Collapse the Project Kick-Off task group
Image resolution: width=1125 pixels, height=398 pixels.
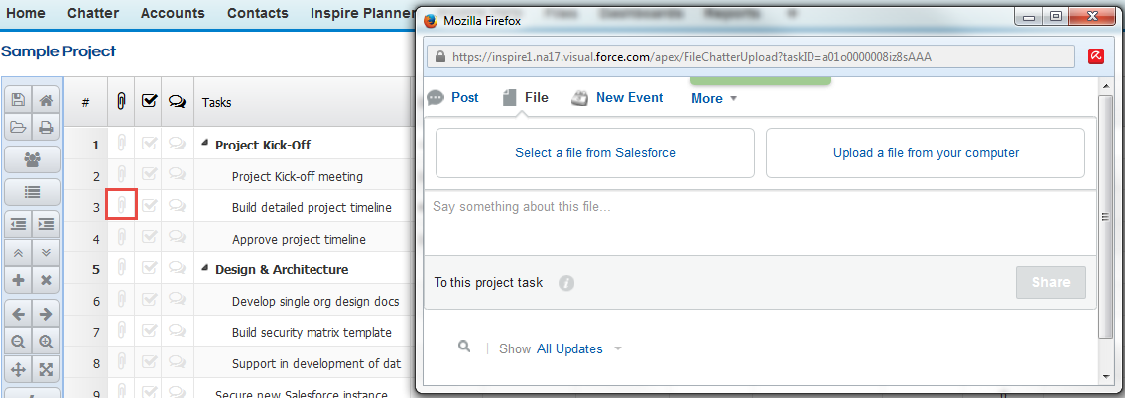[x=206, y=144]
